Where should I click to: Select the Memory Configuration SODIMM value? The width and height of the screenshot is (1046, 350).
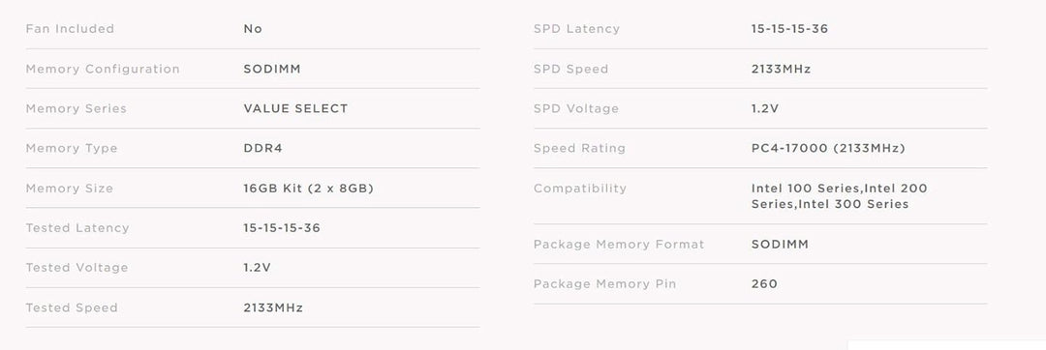click(272, 69)
